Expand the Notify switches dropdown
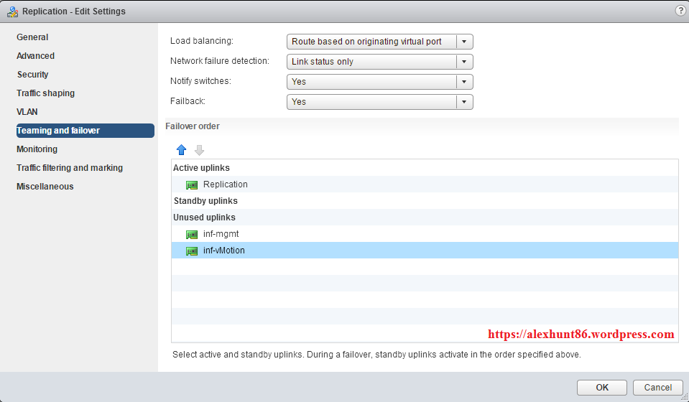This screenshot has width=689, height=402. pyautogui.click(x=464, y=82)
